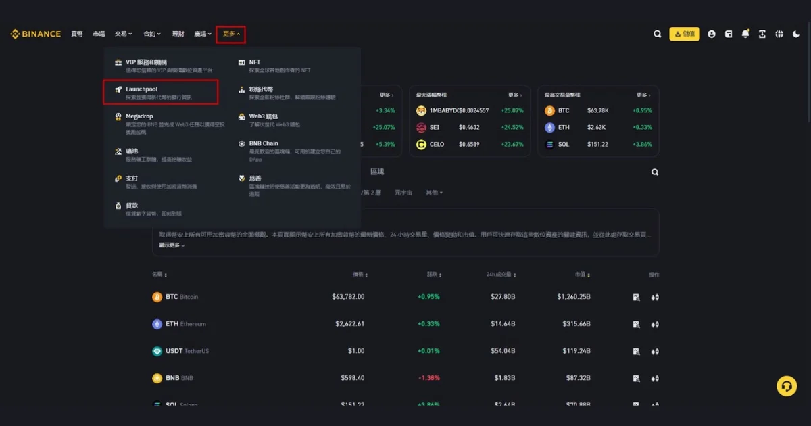Open 買幣 in top navigation
Image resolution: width=811 pixels, height=426 pixels.
tap(77, 34)
